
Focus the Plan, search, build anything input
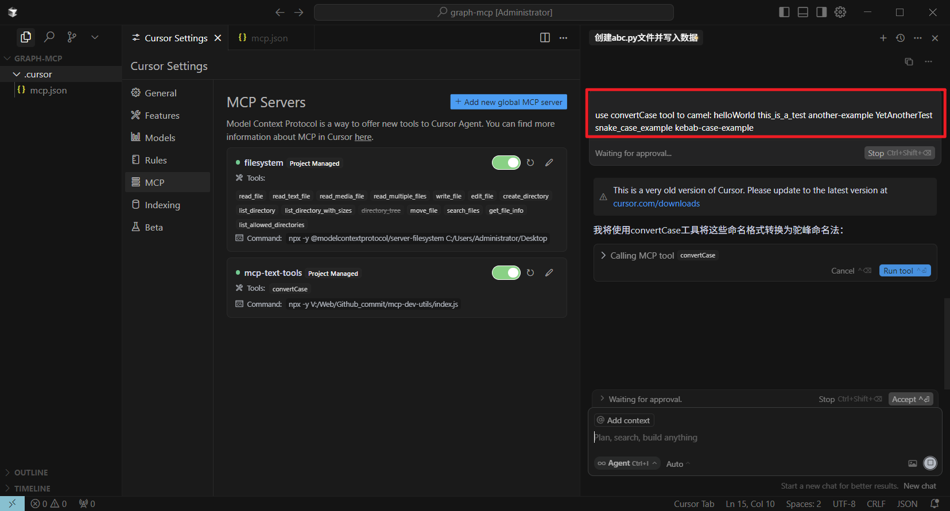[765, 438]
